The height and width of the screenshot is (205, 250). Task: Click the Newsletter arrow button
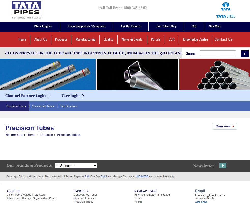click(x=223, y=166)
